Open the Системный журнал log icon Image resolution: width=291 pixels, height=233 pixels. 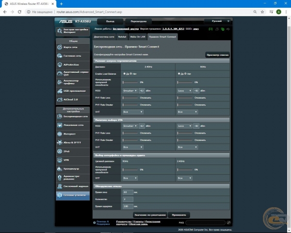click(x=60, y=186)
